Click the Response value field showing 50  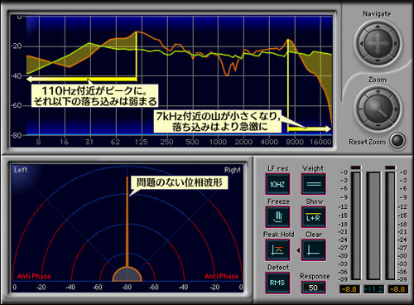[313, 288]
